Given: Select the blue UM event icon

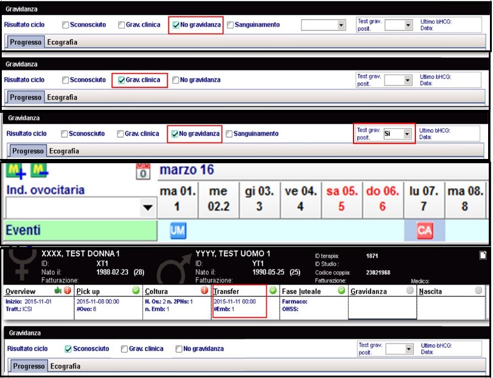Looking at the screenshot, I should coord(178,231).
